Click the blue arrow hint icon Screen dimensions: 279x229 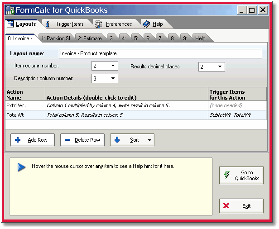point(22,167)
